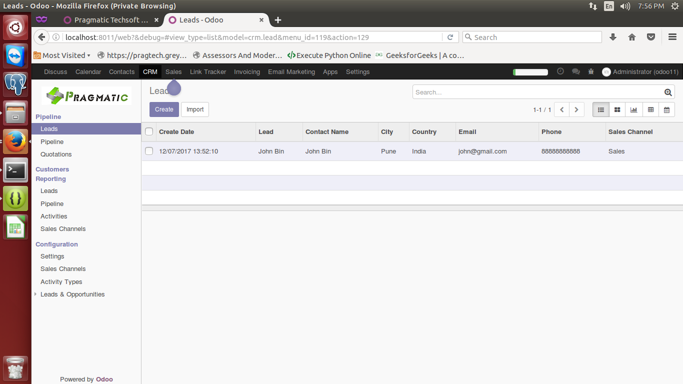Click the Firefox back arrow
Image resolution: width=683 pixels, height=384 pixels.
coord(41,37)
